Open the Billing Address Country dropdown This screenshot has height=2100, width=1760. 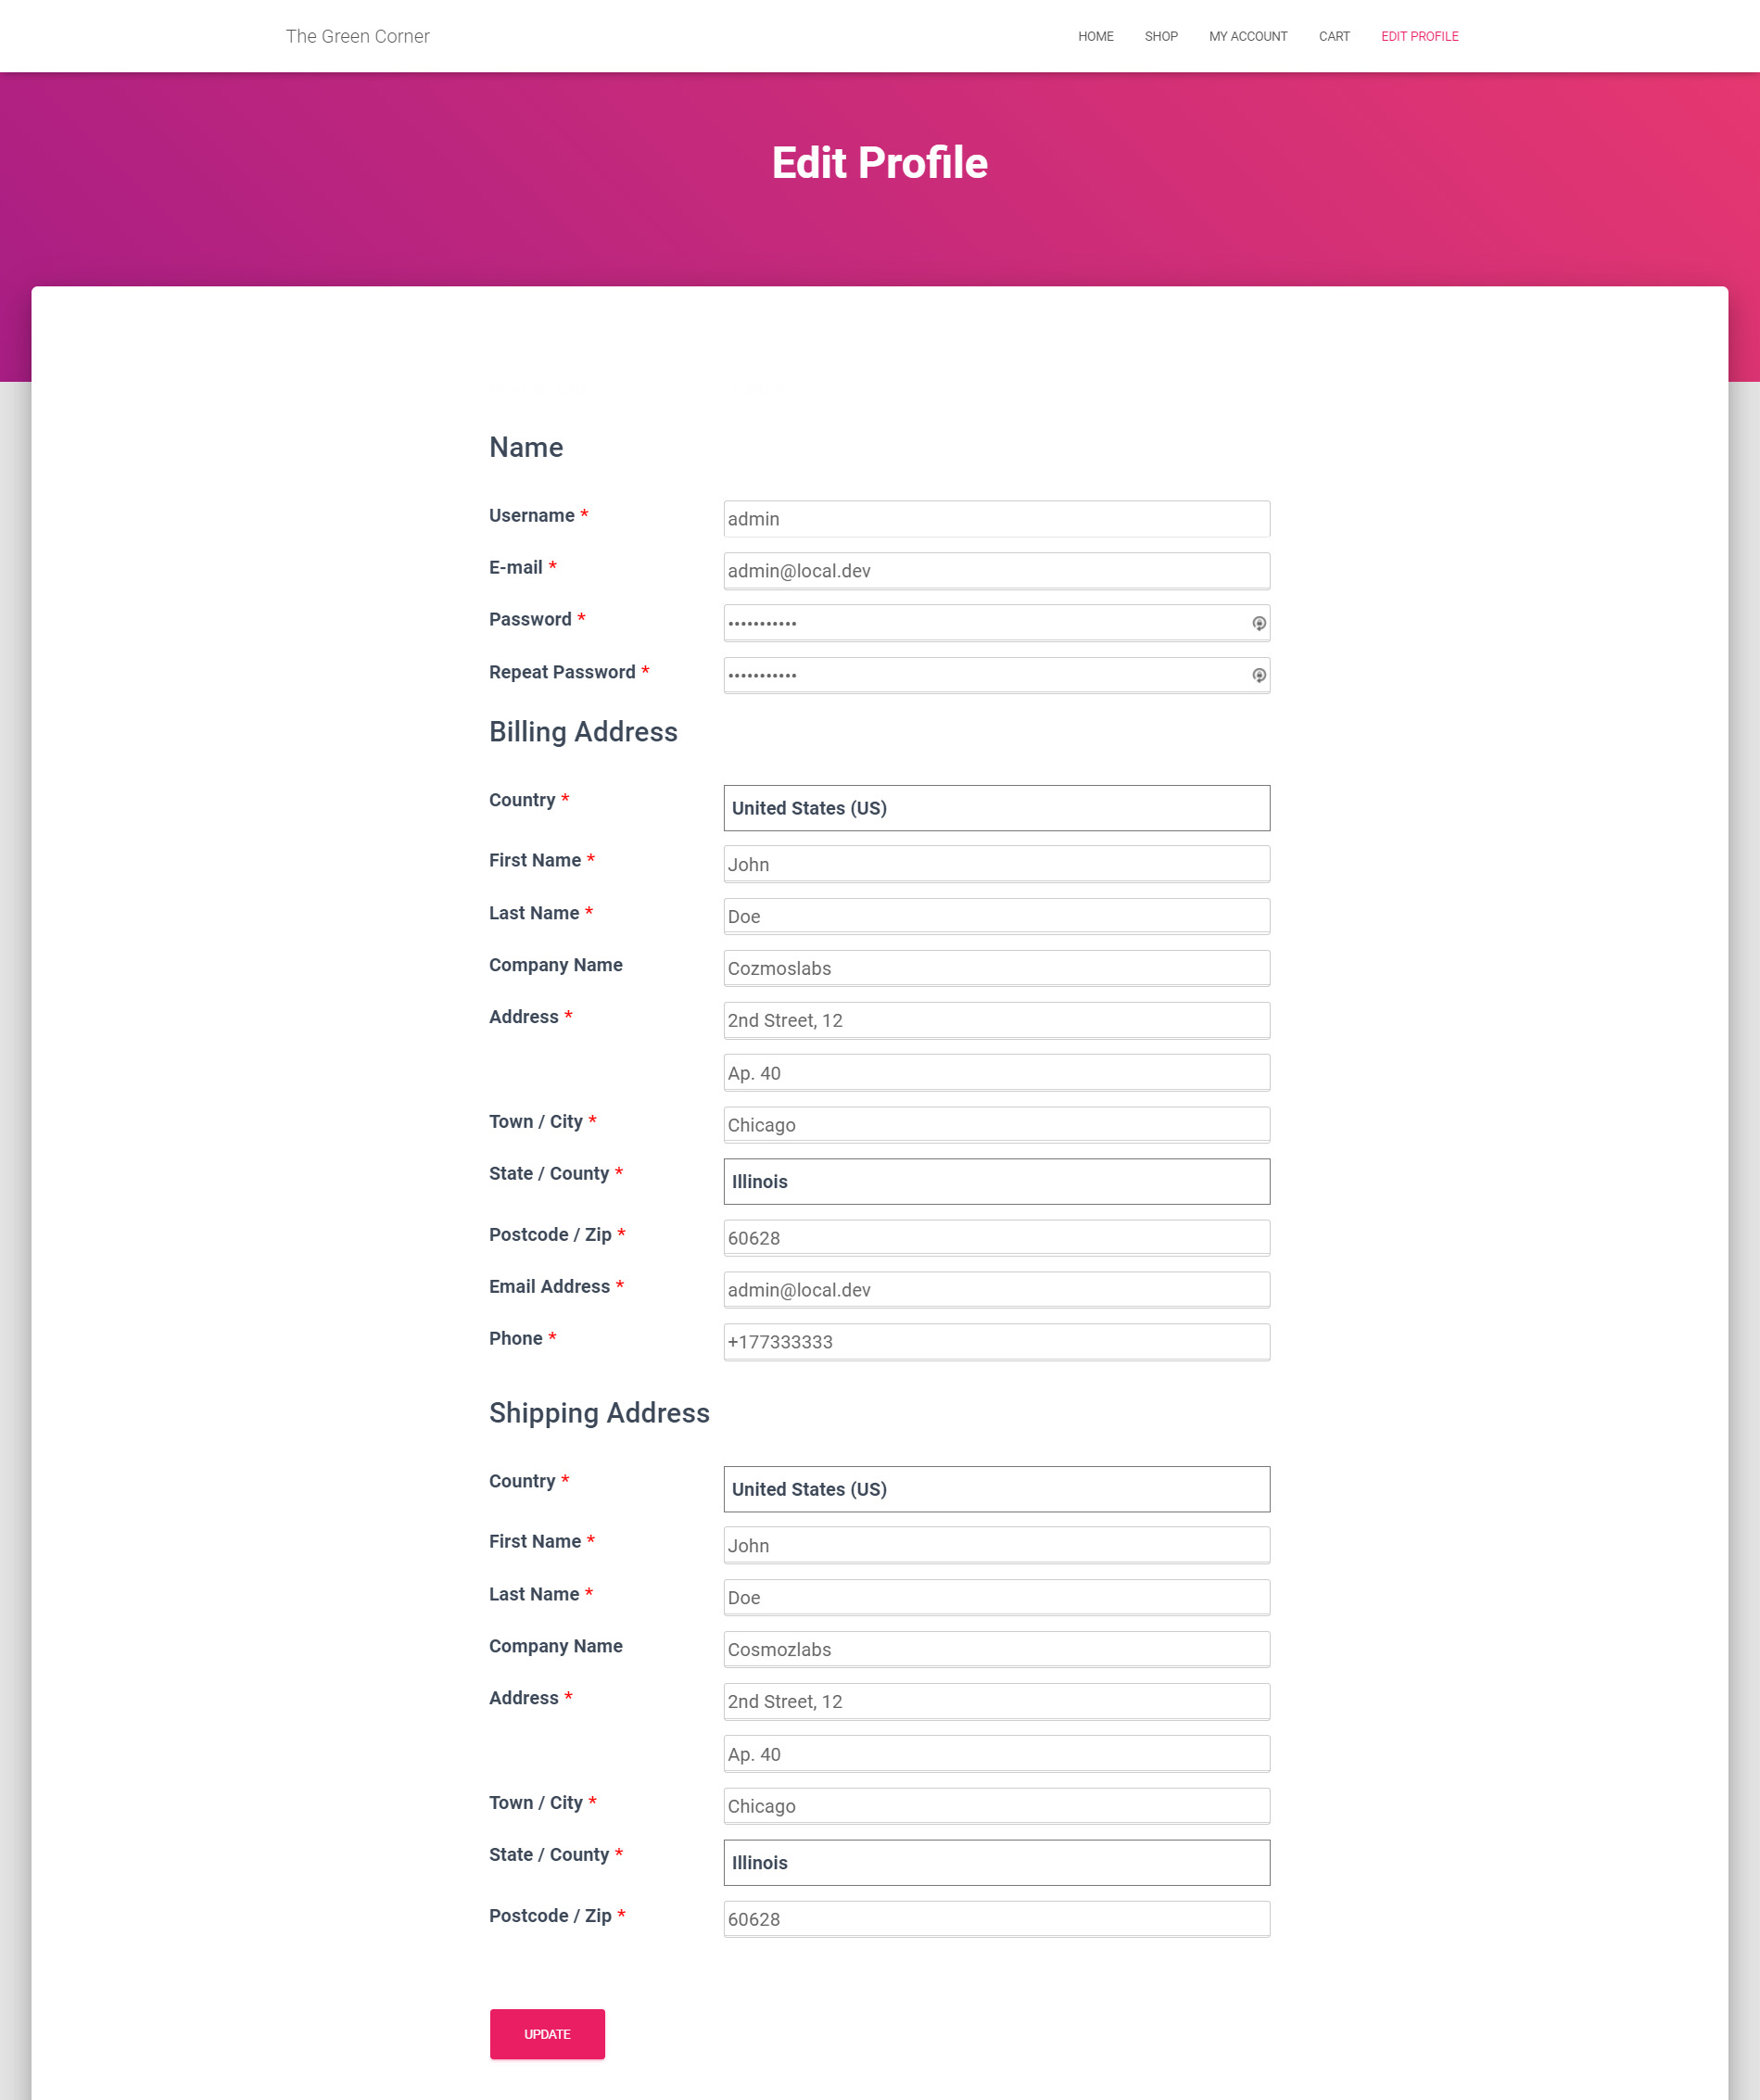point(996,808)
